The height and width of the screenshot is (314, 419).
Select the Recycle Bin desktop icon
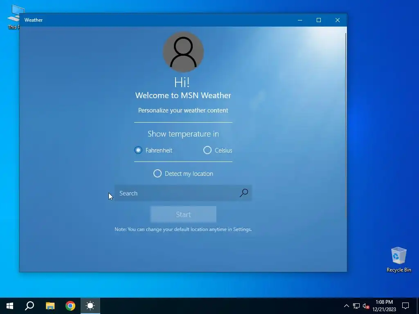click(399, 260)
